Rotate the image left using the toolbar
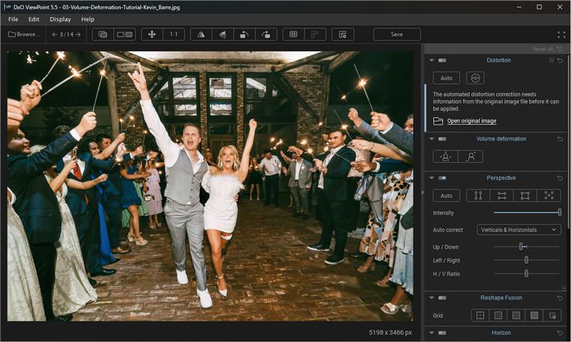The image size is (571, 342). point(244,34)
